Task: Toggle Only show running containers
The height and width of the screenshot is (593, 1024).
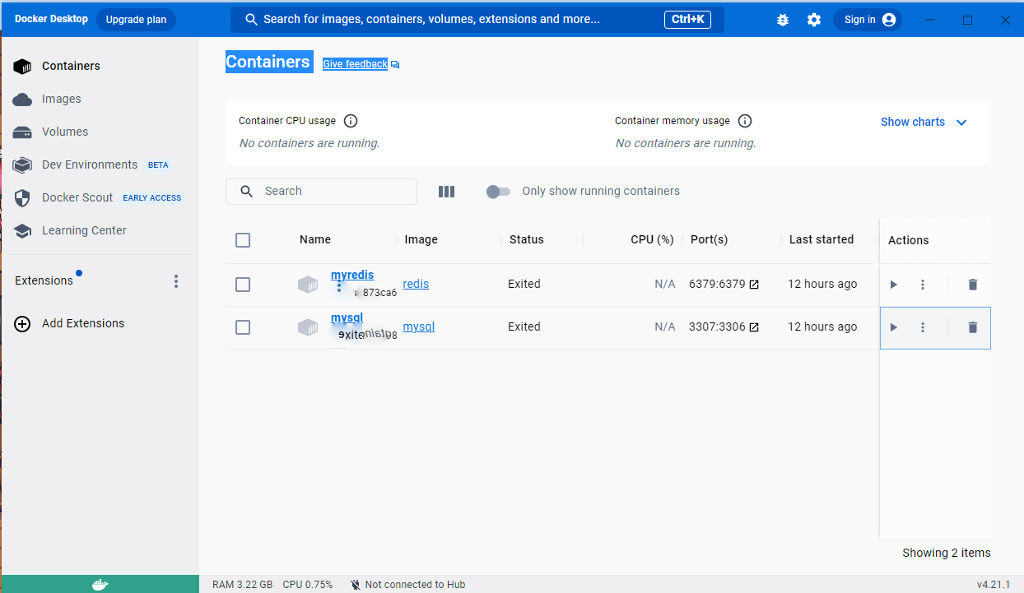Action: [x=498, y=192]
